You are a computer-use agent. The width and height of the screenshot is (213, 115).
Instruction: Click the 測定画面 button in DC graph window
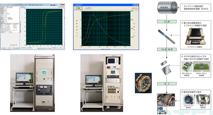point(78,8)
